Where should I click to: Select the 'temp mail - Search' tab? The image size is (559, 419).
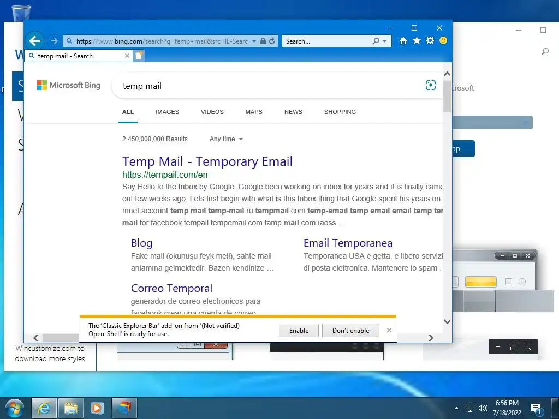tap(79, 56)
